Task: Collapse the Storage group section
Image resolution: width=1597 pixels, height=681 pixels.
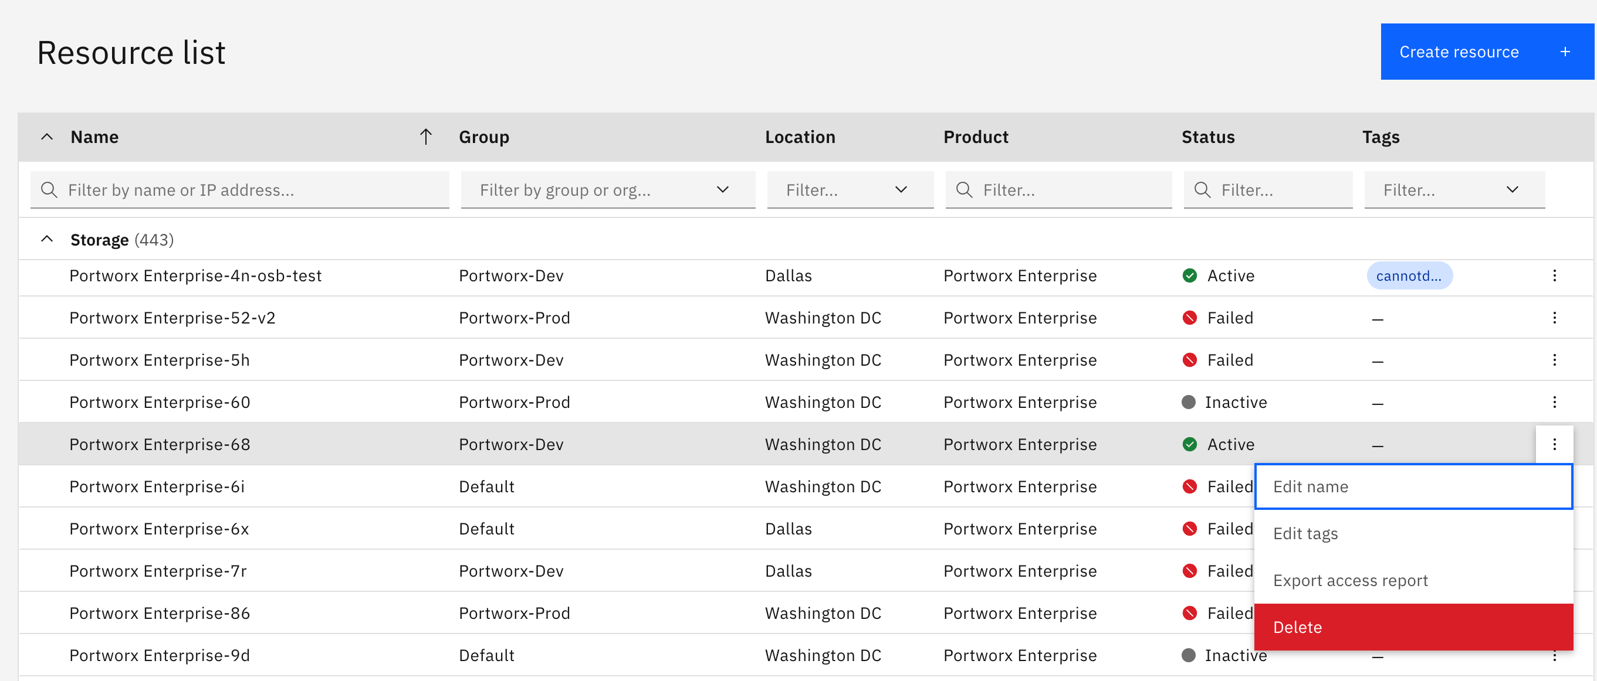Action: 48,239
